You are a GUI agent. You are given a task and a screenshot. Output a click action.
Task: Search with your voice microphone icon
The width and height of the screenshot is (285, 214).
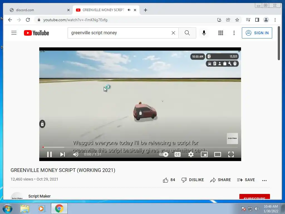[204, 33]
